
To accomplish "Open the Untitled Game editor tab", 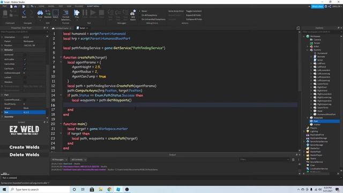I will point(62,28).
